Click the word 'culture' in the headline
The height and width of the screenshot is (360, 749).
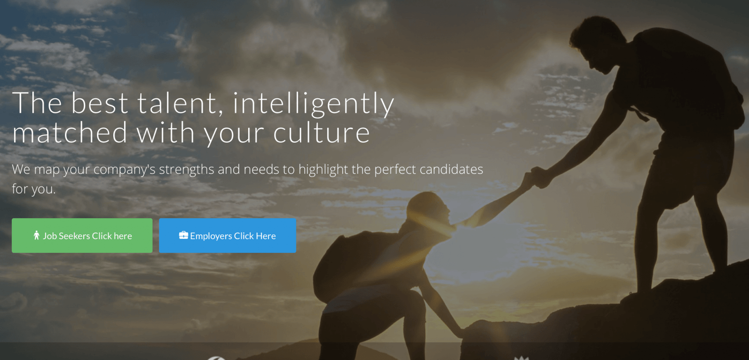322,133
